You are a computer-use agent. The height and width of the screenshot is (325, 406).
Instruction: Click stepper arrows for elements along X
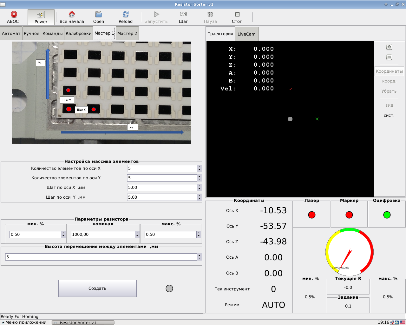[199, 169]
